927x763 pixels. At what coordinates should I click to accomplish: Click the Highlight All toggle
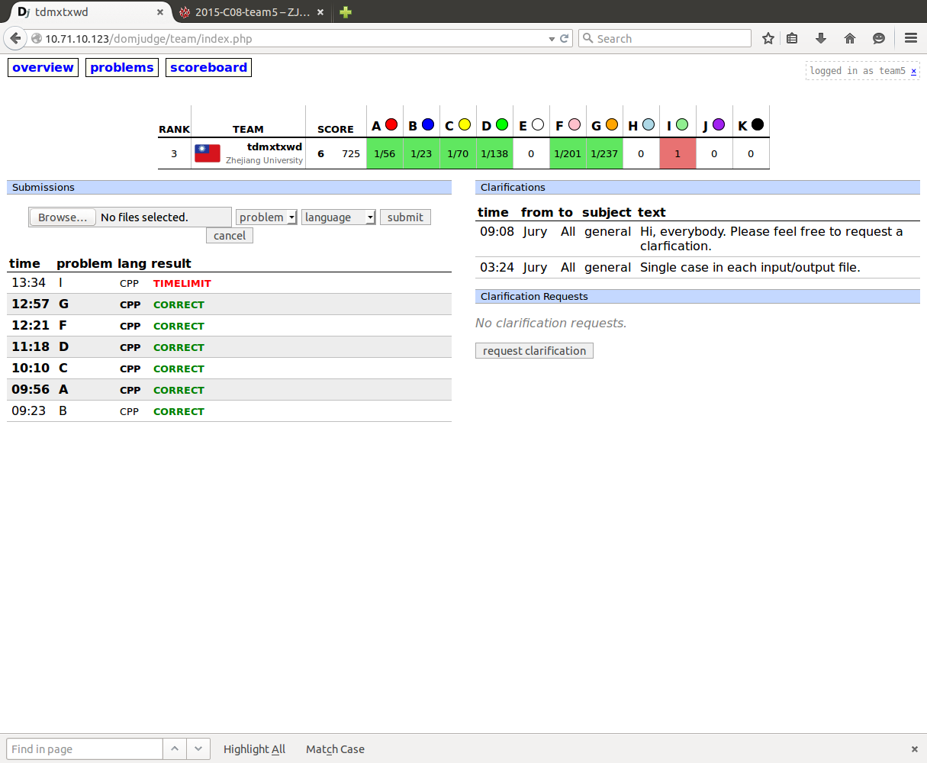254,749
